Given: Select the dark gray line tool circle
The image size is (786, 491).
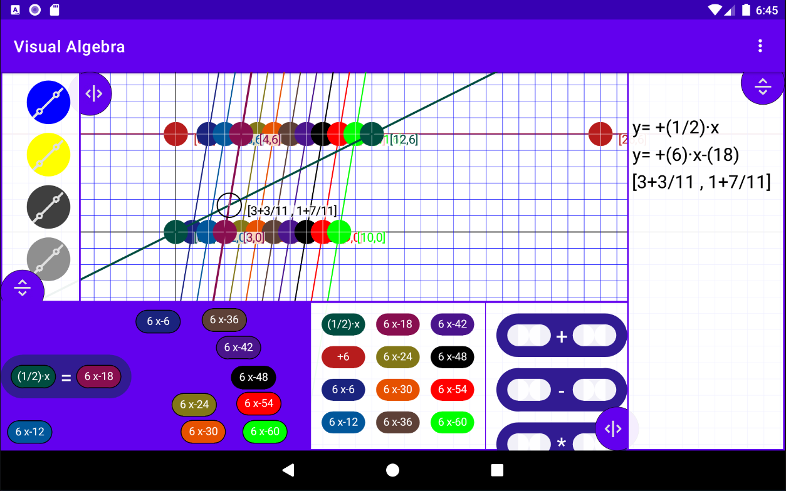Looking at the screenshot, I should [48, 207].
